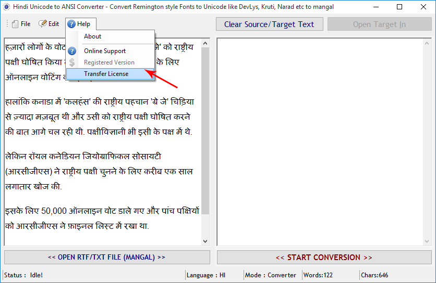Minimize the converter window
This screenshot has width=436, height=283.
click(x=376, y=7)
